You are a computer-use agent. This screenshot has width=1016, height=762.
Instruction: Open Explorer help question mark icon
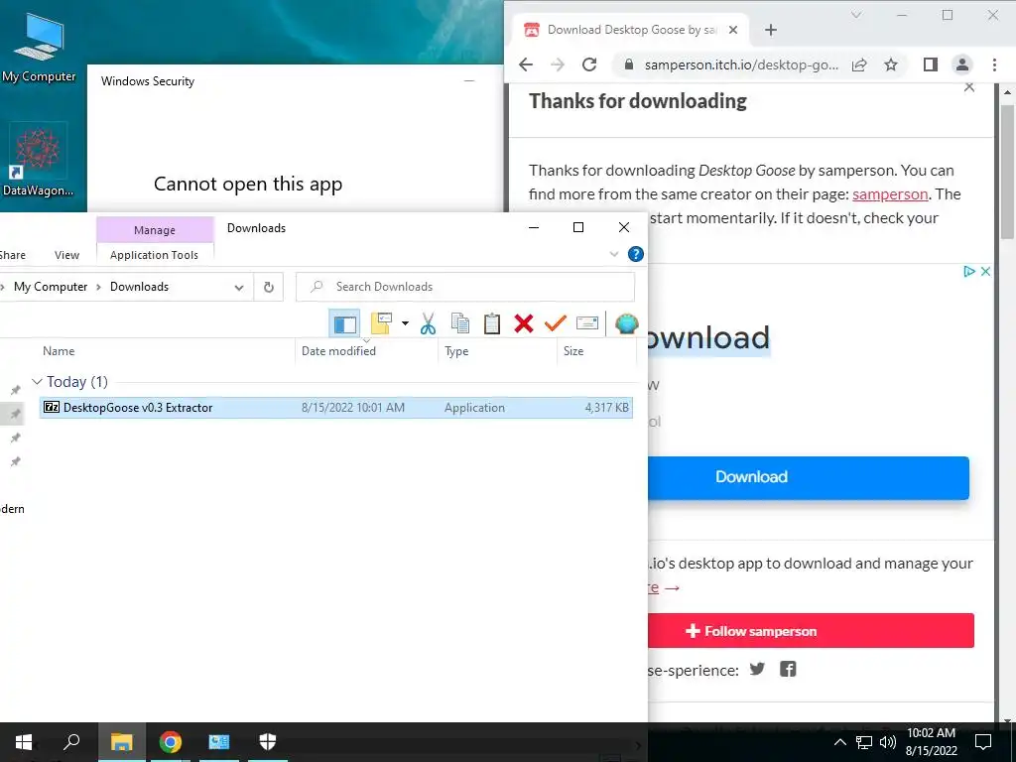click(636, 254)
